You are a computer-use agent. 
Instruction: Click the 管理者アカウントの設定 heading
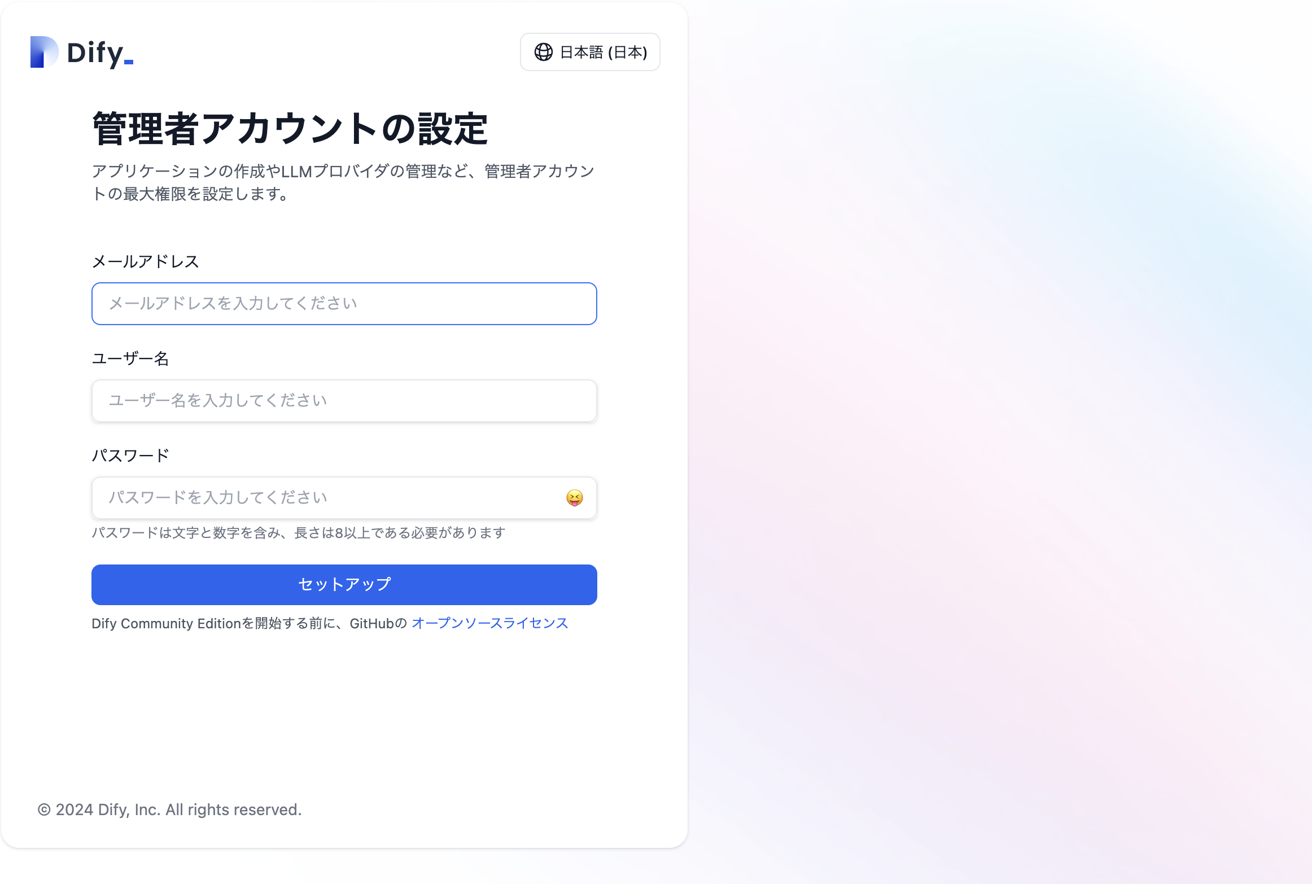tap(290, 129)
